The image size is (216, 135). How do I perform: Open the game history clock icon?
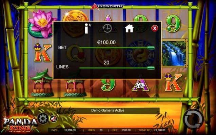[108, 28]
